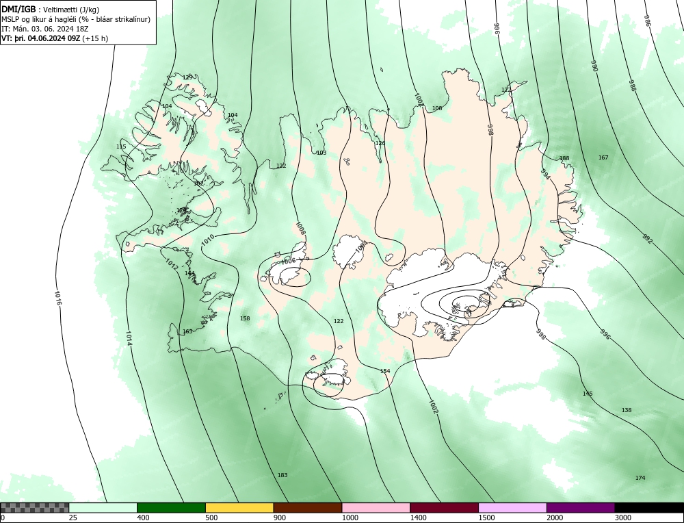Click the 1012 isobar label

tap(172, 264)
